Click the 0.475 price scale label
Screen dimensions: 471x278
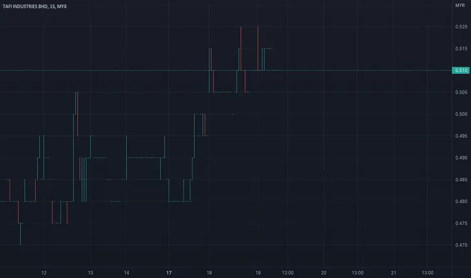(x=461, y=223)
